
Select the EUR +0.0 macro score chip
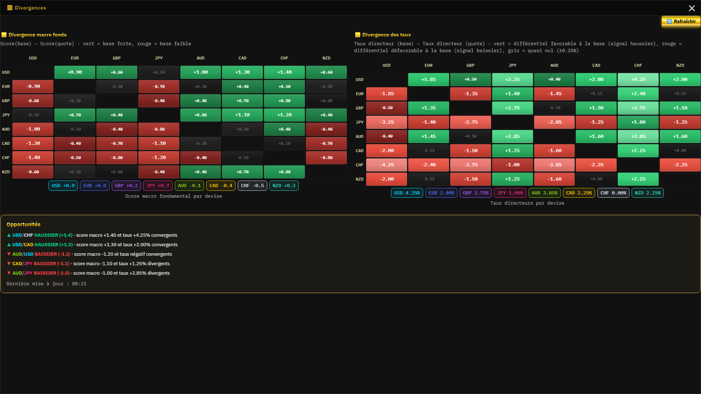coord(95,186)
